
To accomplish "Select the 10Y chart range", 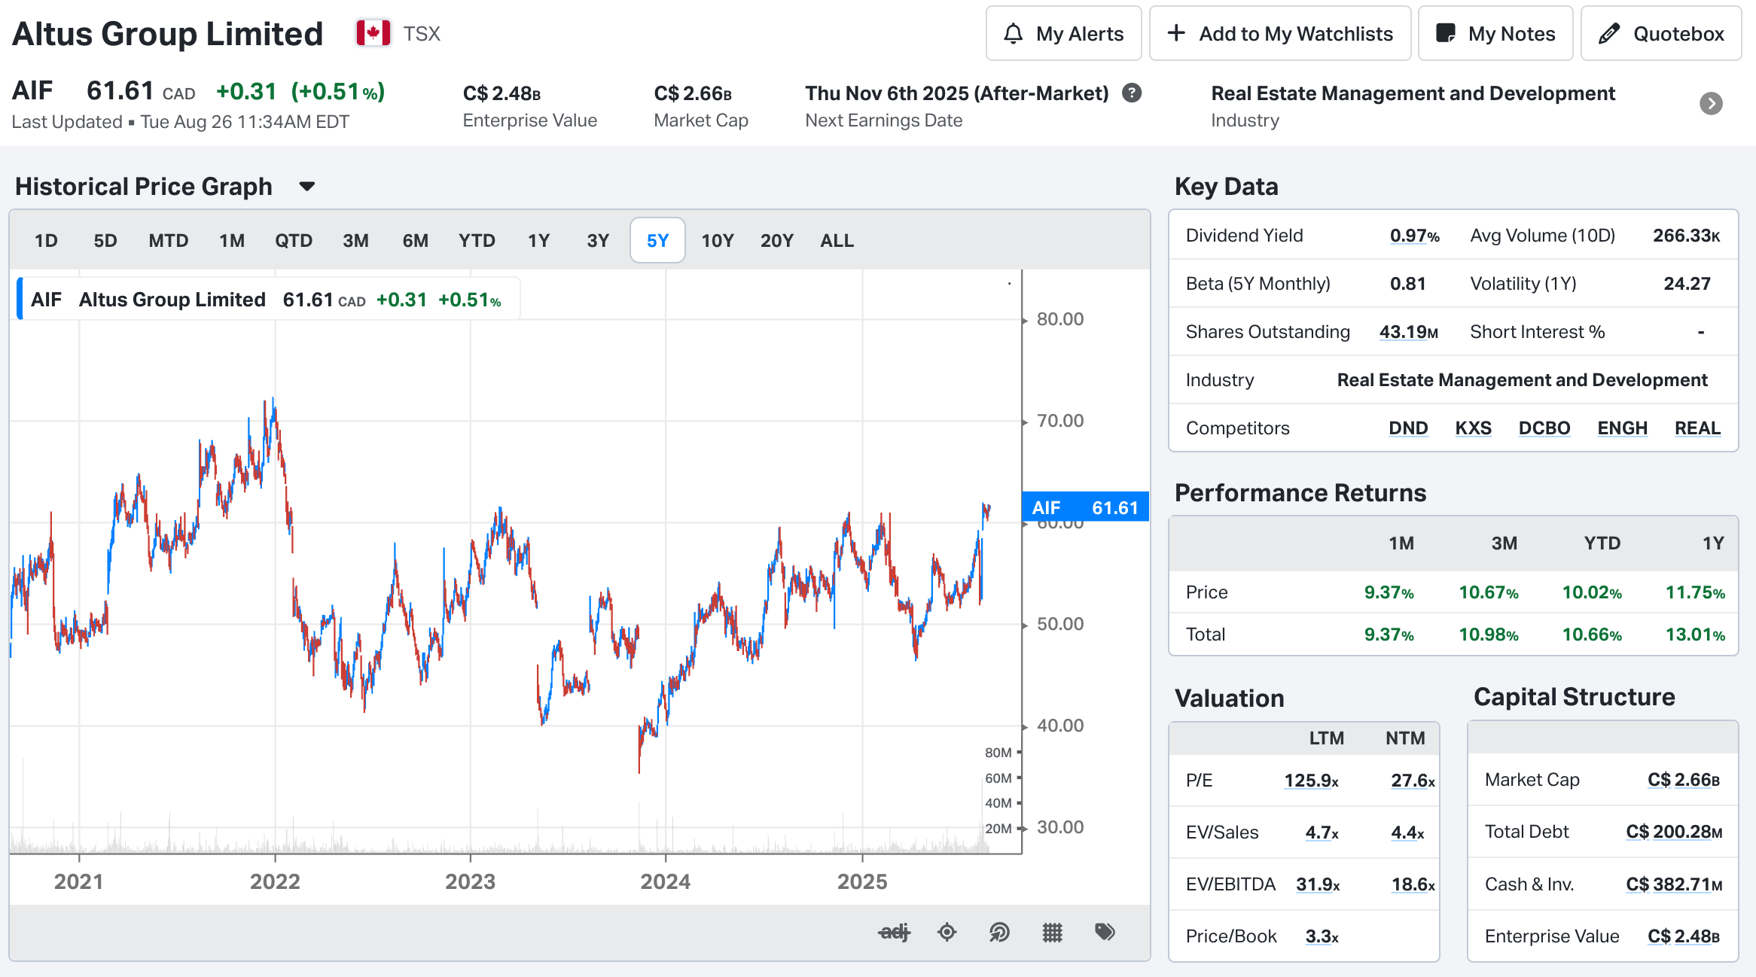I will [x=717, y=241].
